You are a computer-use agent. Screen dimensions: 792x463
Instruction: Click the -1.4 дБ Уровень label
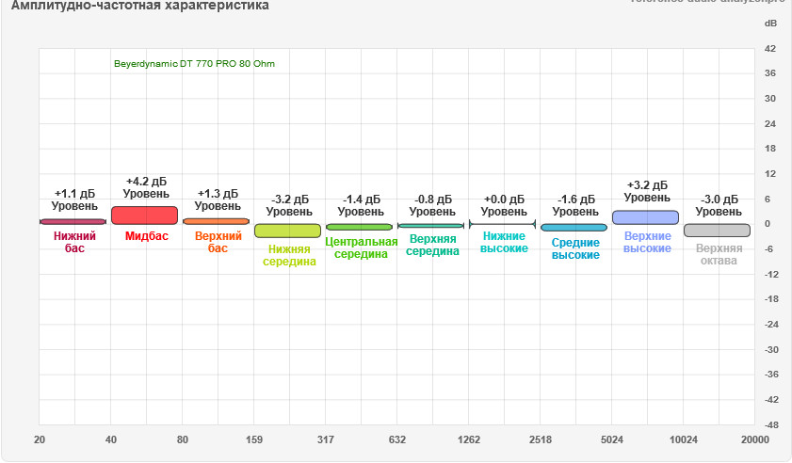pos(361,205)
